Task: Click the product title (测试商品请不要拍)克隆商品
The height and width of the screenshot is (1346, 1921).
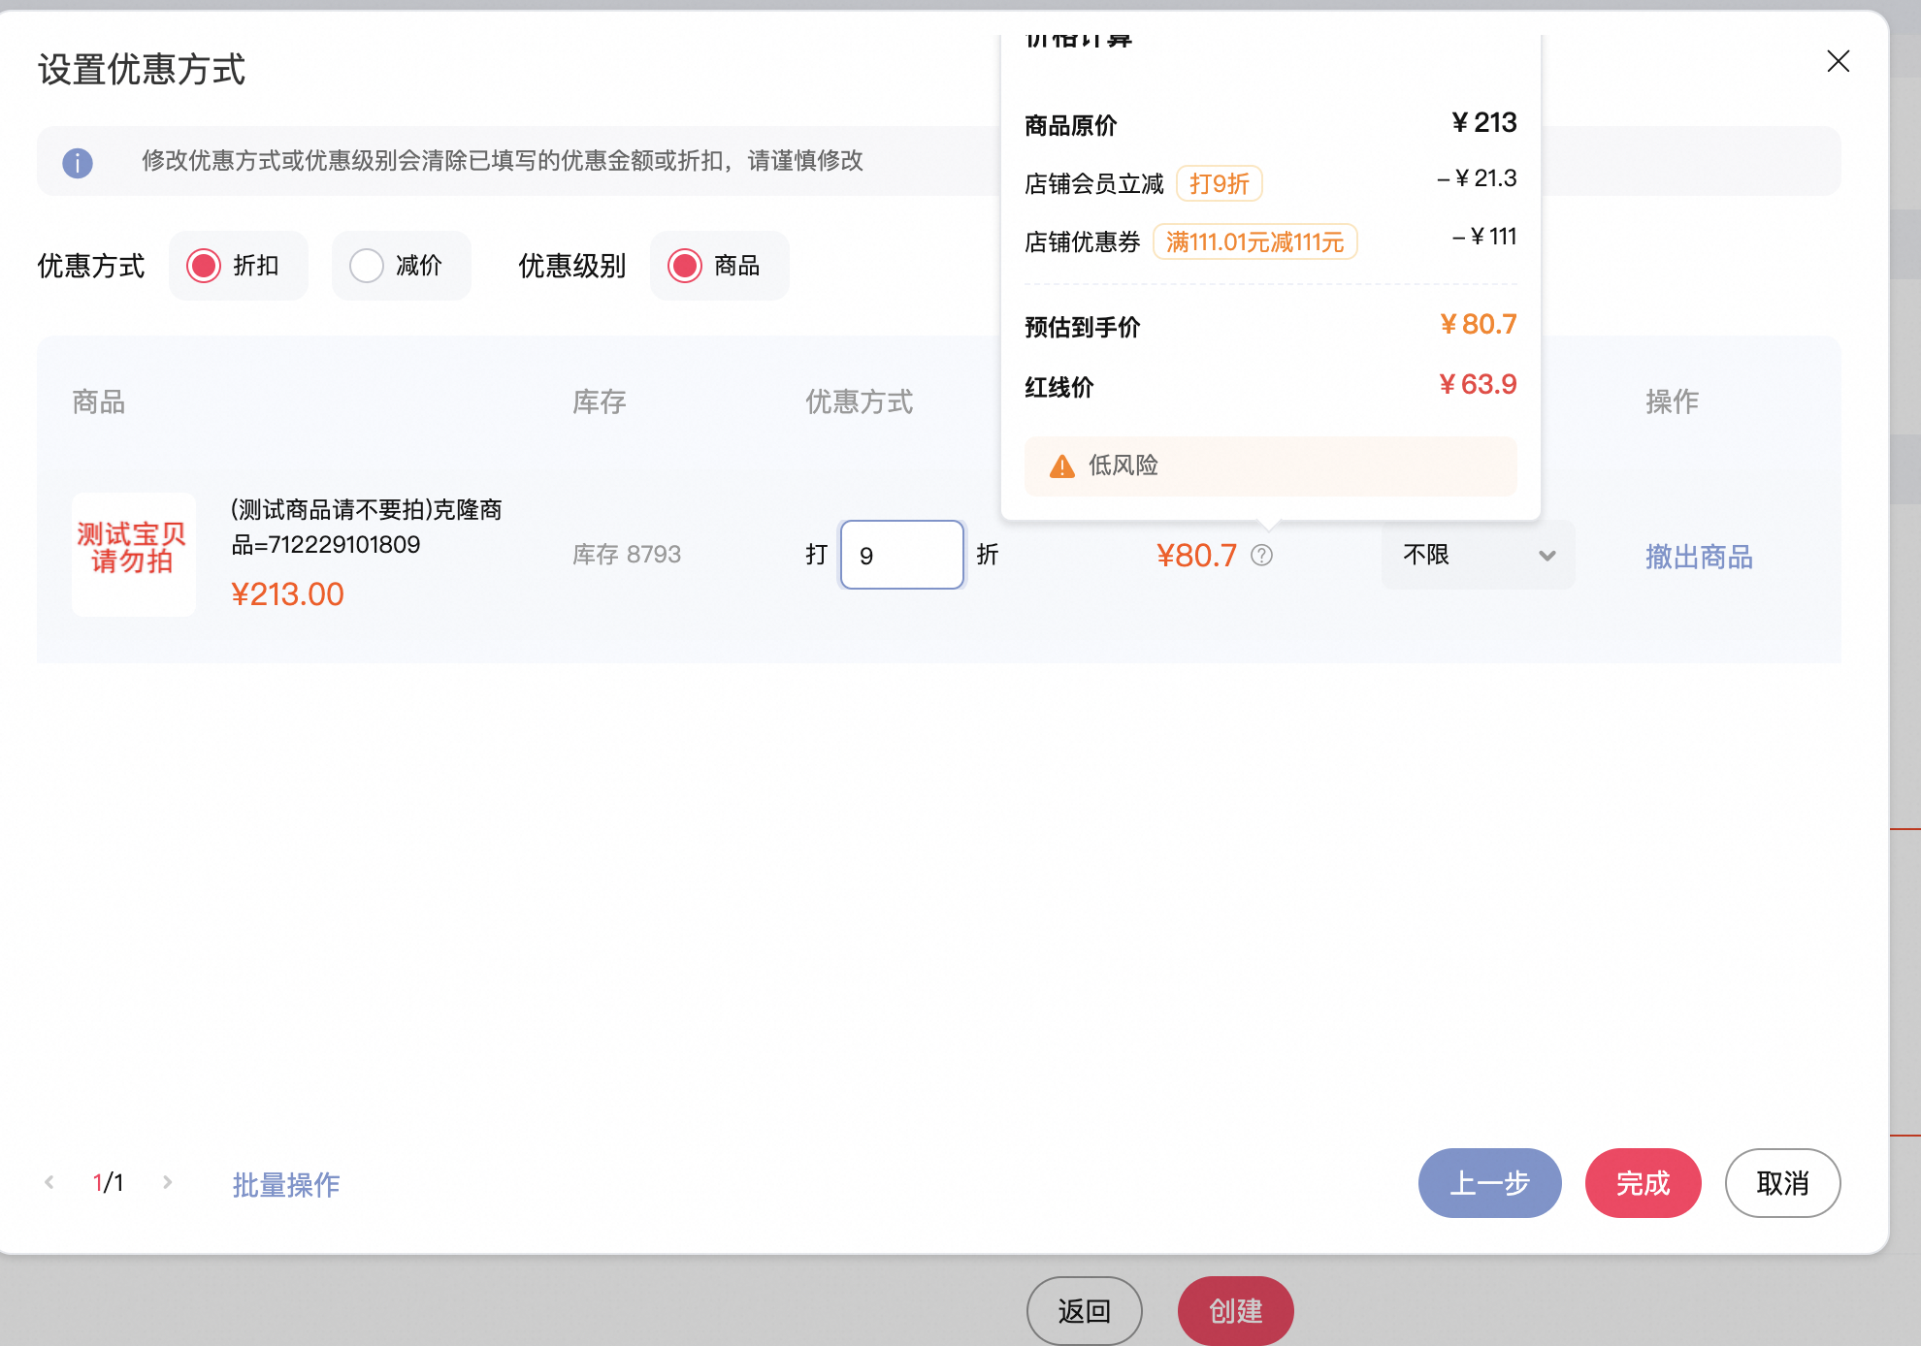Action: [367, 527]
